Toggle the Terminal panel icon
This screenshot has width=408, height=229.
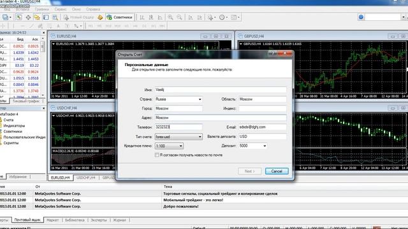(46, 17)
